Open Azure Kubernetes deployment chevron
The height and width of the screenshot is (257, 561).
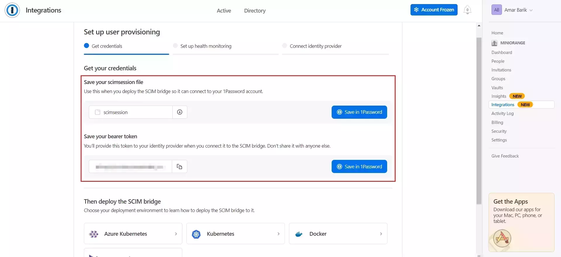(176, 234)
